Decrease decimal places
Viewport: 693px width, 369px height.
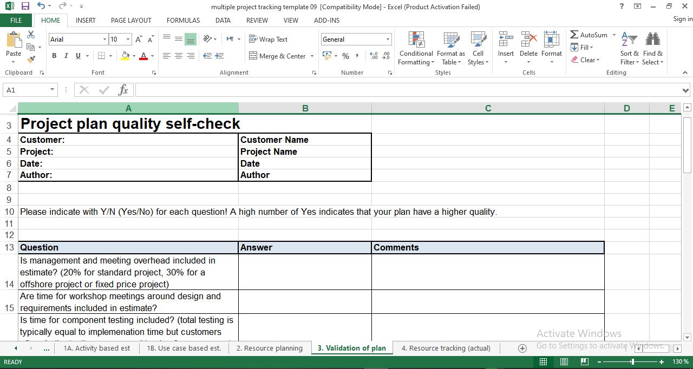(386, 56)
